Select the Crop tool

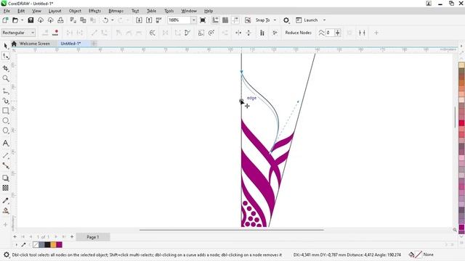click(x=6, y=68)
